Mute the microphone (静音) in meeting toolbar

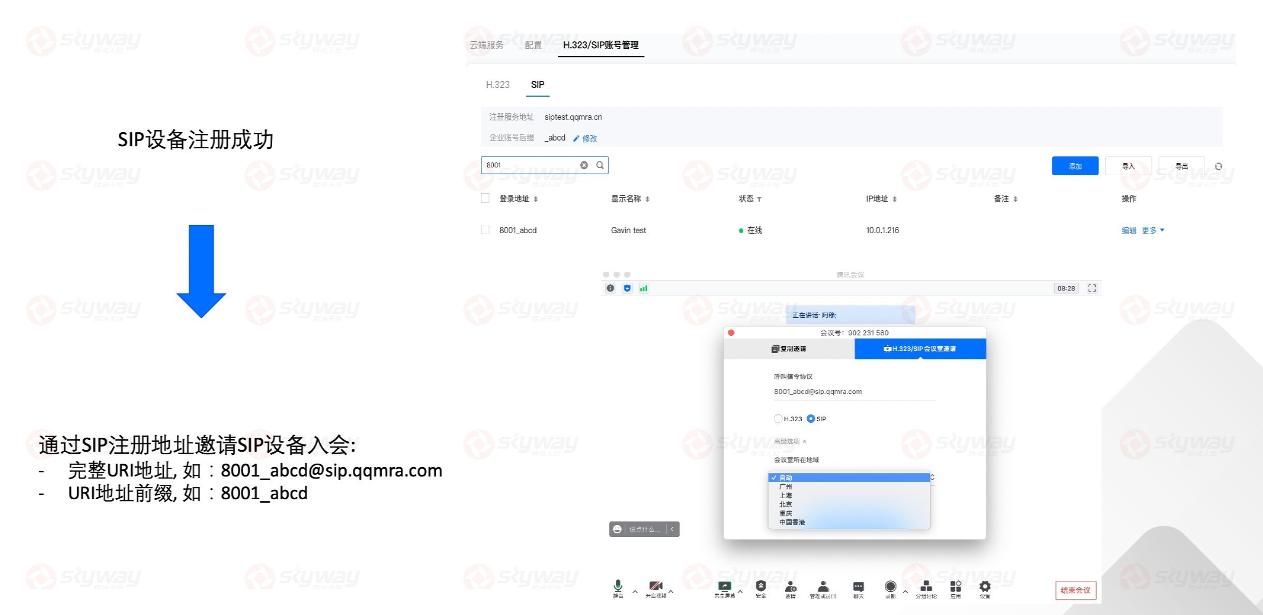(x=618, y=588)
